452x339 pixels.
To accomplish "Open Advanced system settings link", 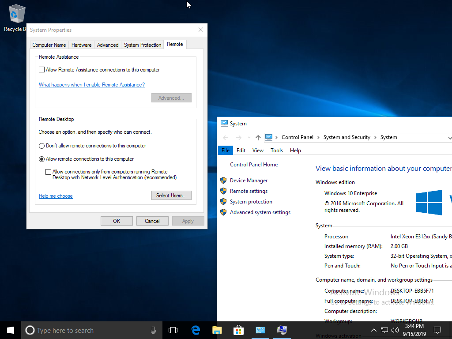I will pos(260,212).
